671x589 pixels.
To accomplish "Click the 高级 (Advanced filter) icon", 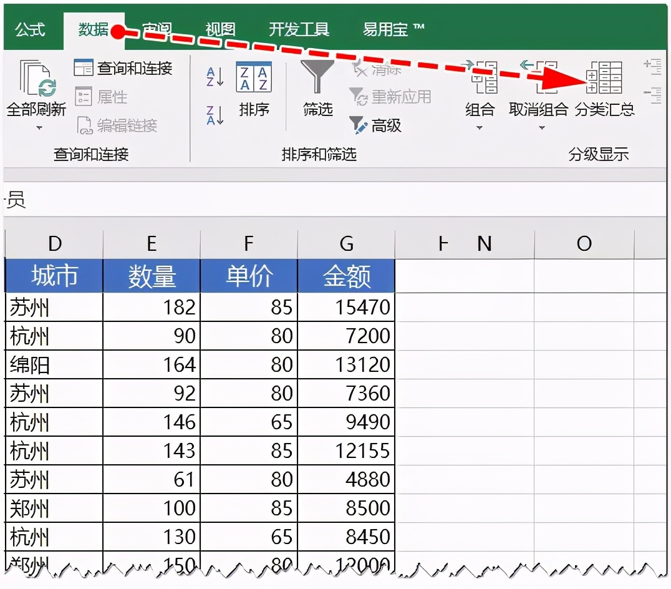I will click(x=359, y=126).
